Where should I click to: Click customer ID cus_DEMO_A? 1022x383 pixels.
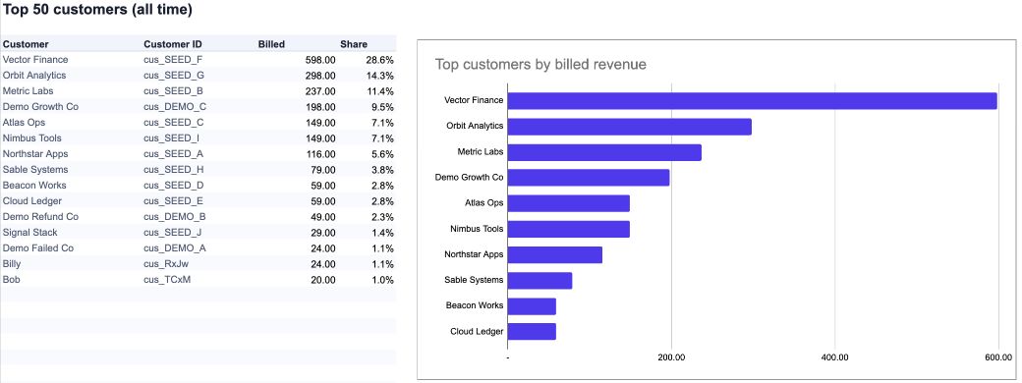[175, 248]
